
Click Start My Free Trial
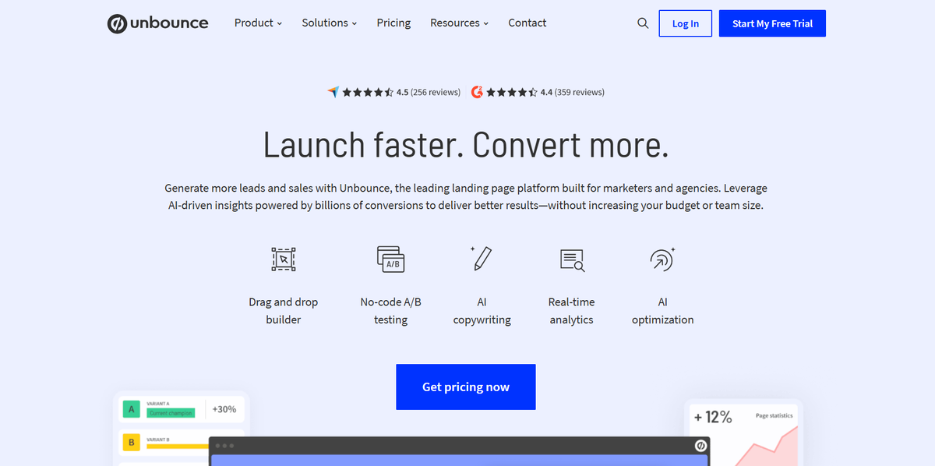pos(772,23)
